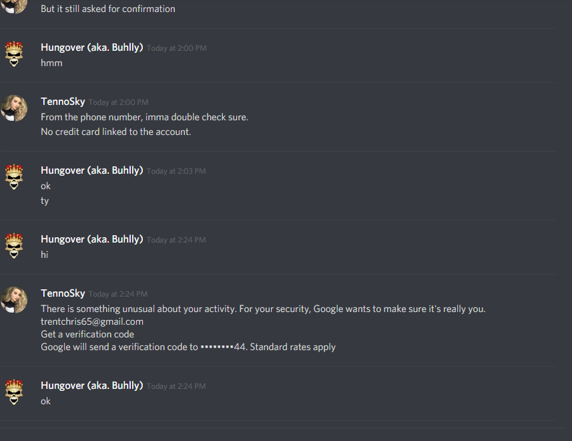Viewport: 572px width, 441px height.
Task: Open Hungover's skull avatar beside the "hmm" message
Action: click(14, 53)
